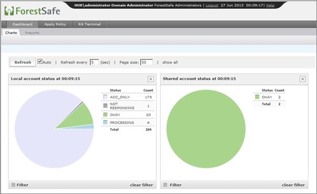Screen dimensions: 317x194
Task: Select the ACC_ONLY status label
Action: pyautogui.click(x=120, y=97)
